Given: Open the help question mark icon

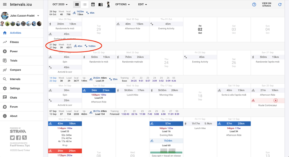Looking at the screenshot, I should 254,5.
